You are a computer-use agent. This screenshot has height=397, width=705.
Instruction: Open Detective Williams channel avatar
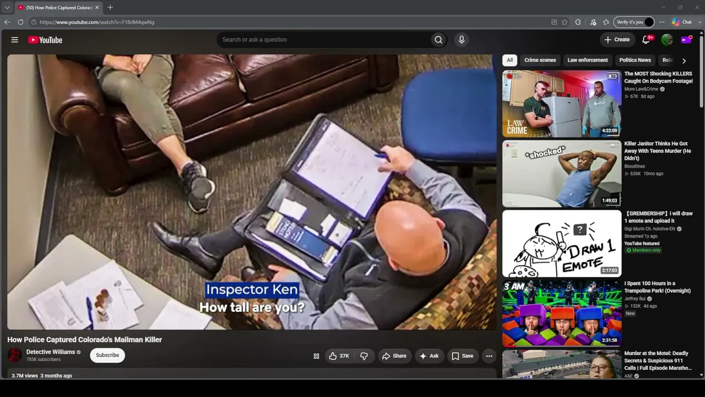[x=15, y=355]
